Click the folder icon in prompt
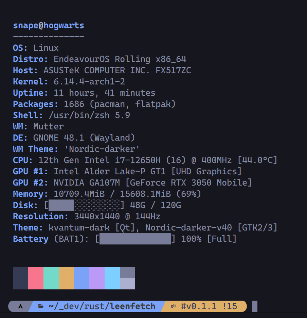This screenshot has width=307, height=318. 41,306
